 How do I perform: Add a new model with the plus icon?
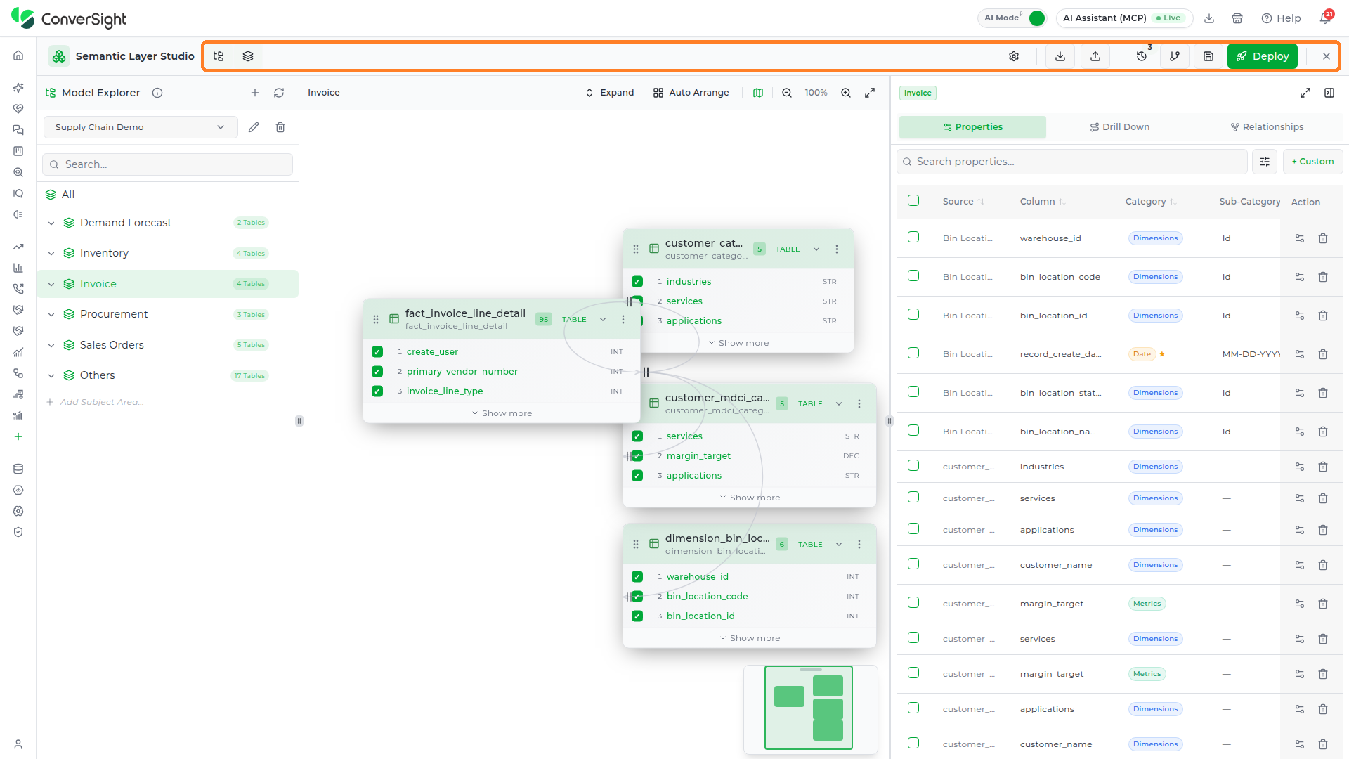255,93
